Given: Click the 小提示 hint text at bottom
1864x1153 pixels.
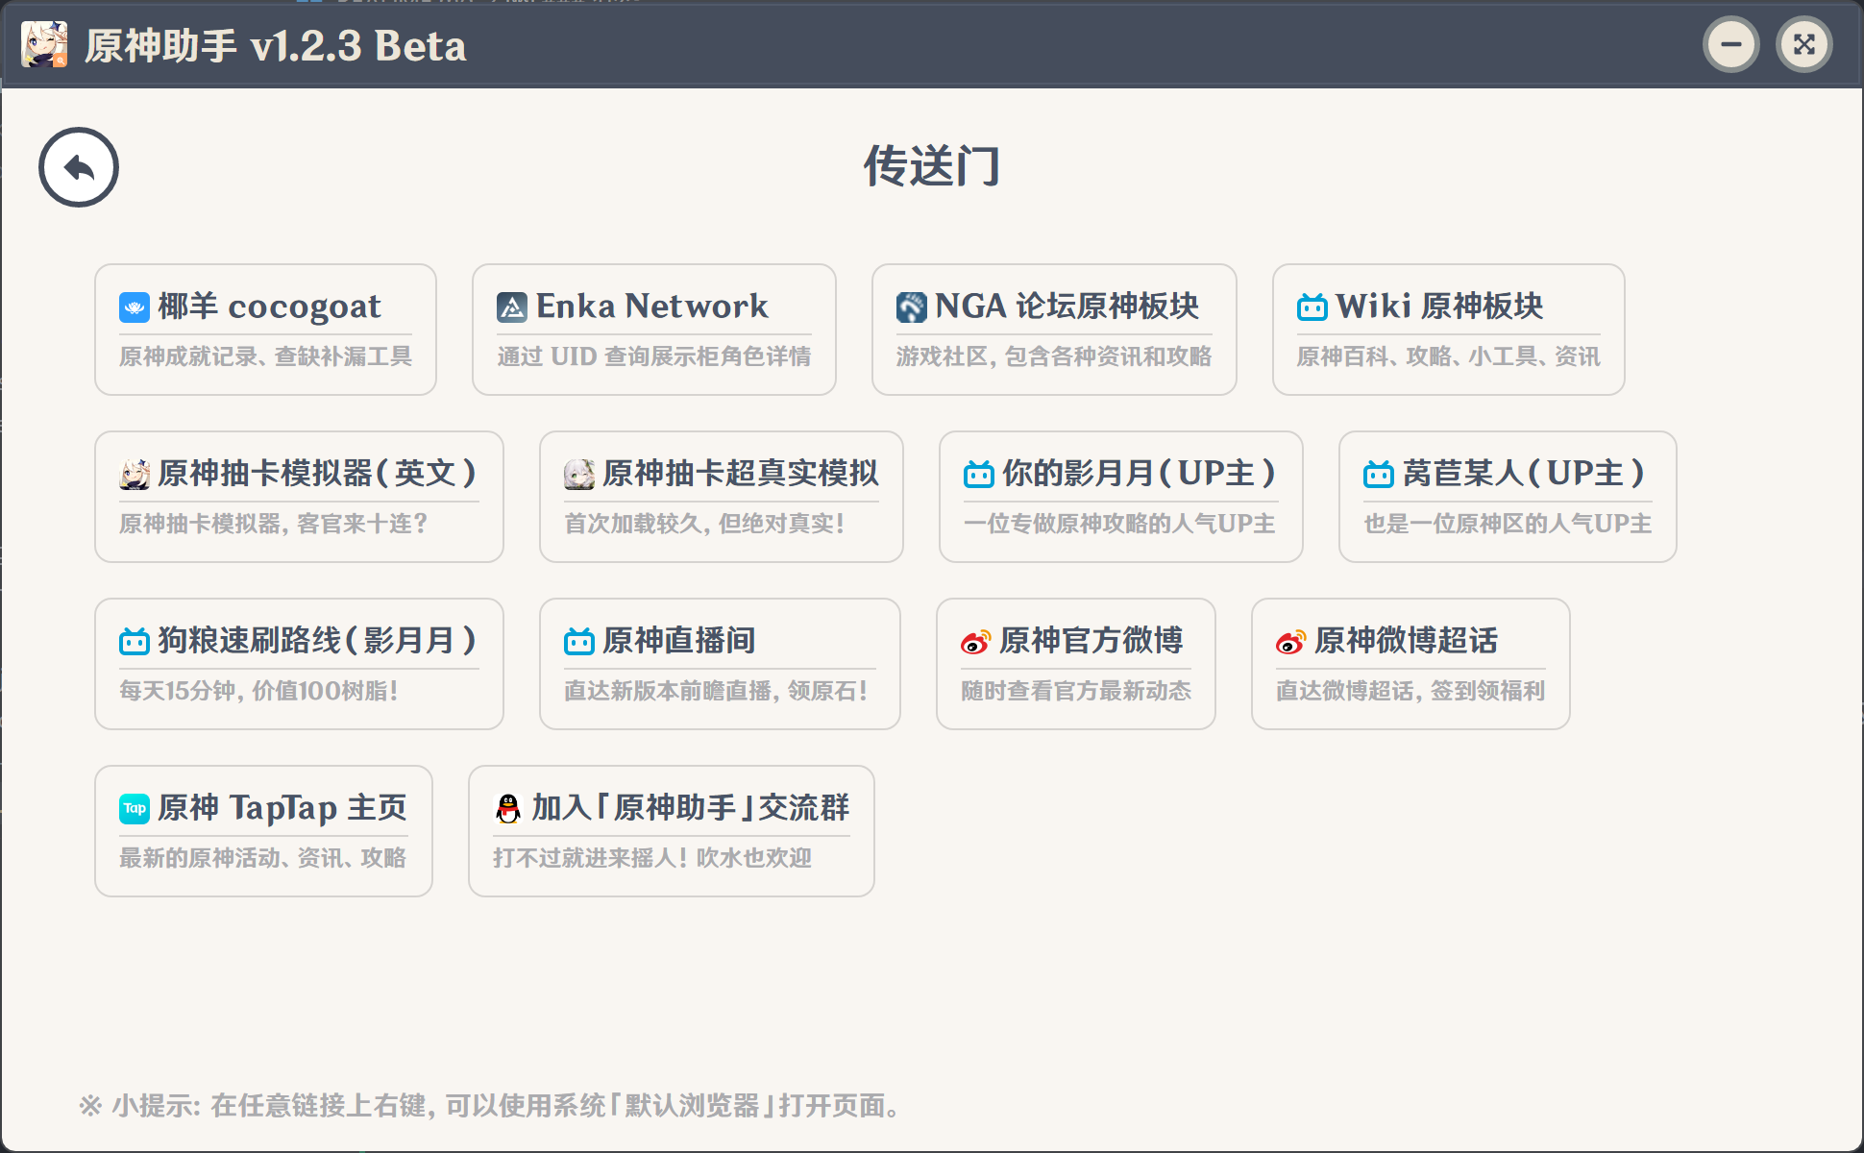Looking at the screenshot, I should point(491,1106).
